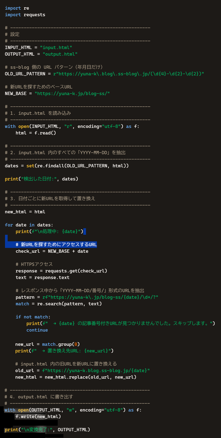Click the "new_html = html" line
Viewport: 221px width, 438px height.
pyautogui.click(x=25, y=212)
